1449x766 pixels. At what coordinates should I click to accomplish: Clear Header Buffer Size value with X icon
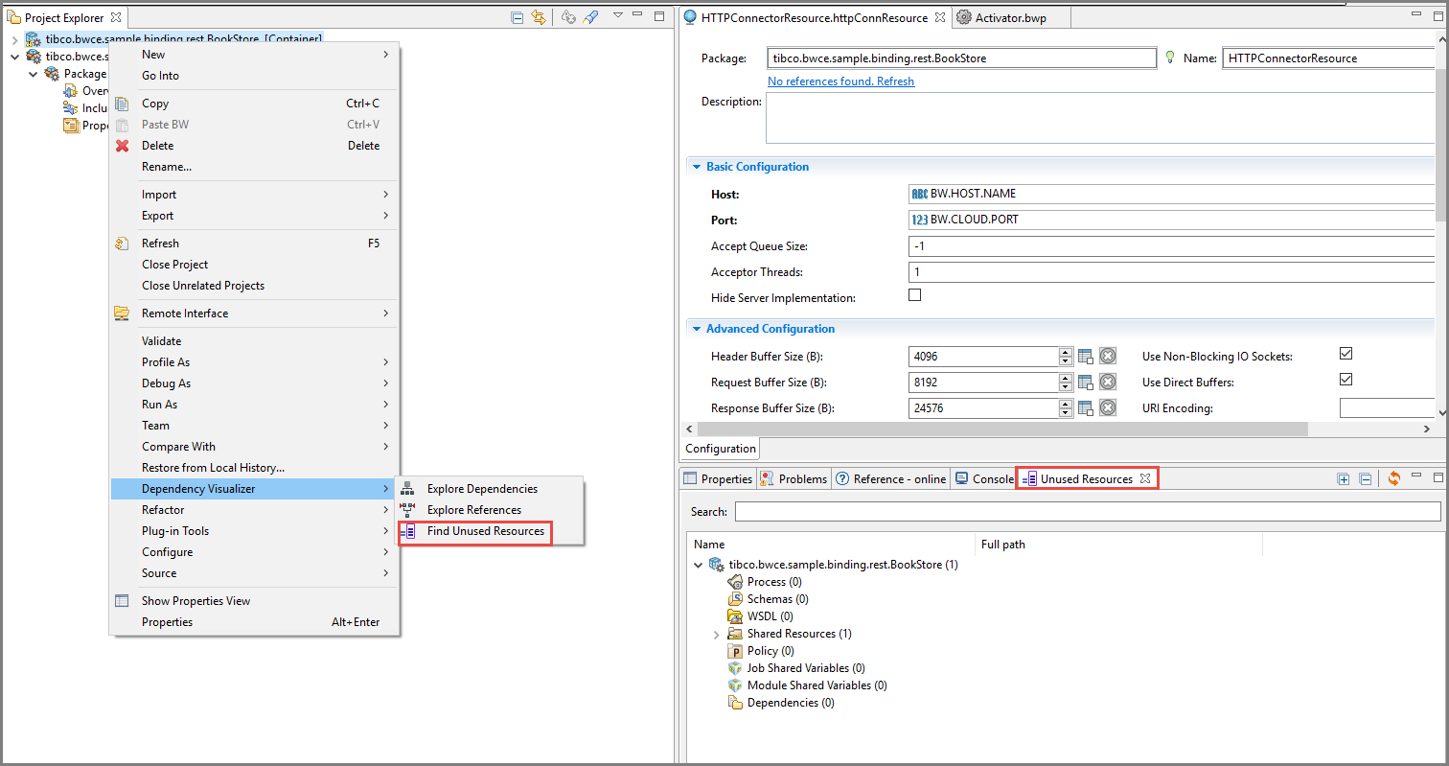pos(1108,356)
